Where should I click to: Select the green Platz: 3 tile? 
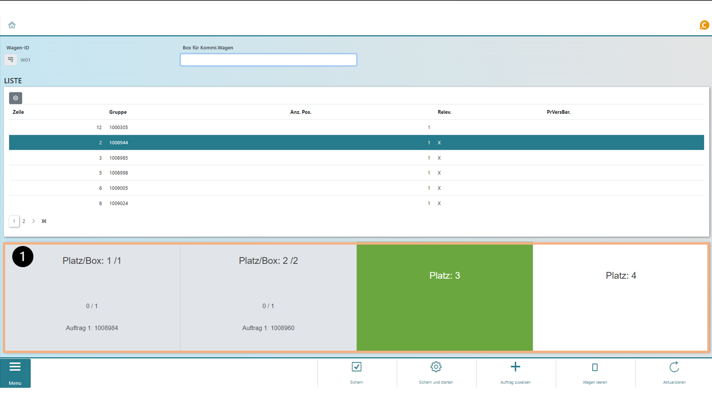click(x=445, y=297)
